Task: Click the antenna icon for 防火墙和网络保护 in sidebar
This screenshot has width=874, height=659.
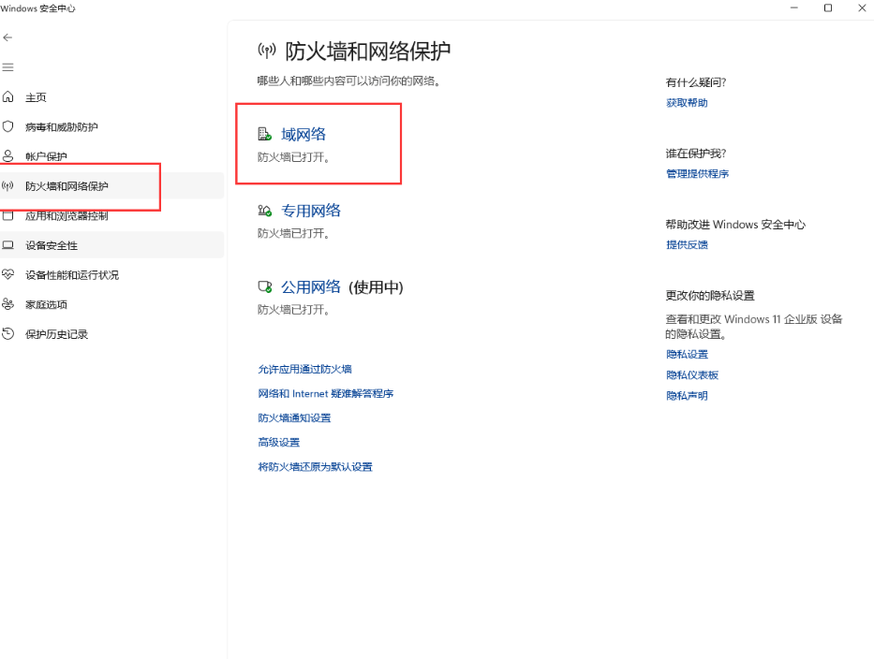Action: 7,185
